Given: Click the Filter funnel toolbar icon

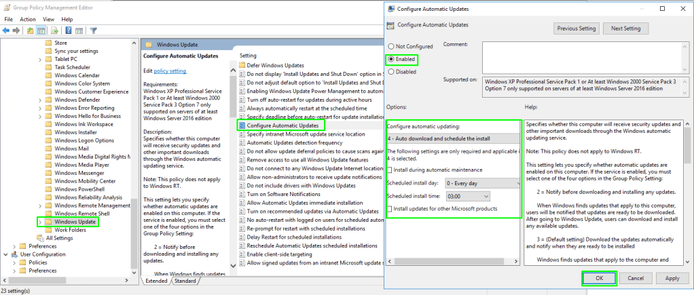Looking at the screenshot, I should (x=94, y=31).
